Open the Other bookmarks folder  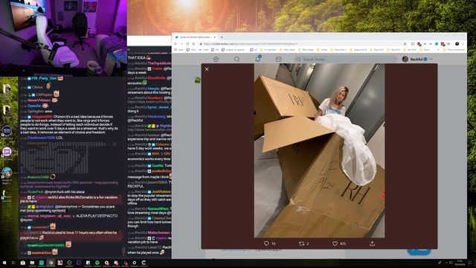(454, 50)
